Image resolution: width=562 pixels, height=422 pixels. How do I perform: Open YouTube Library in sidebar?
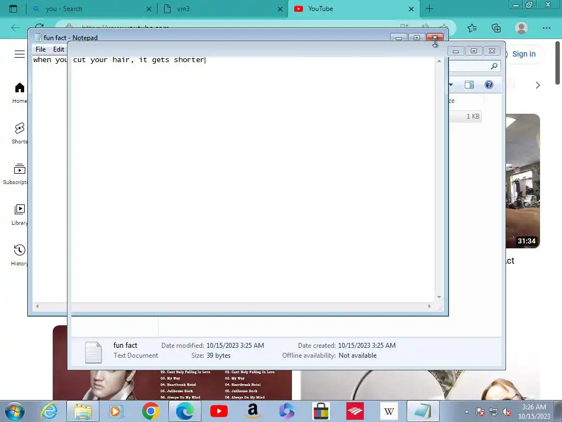(20, 215)
